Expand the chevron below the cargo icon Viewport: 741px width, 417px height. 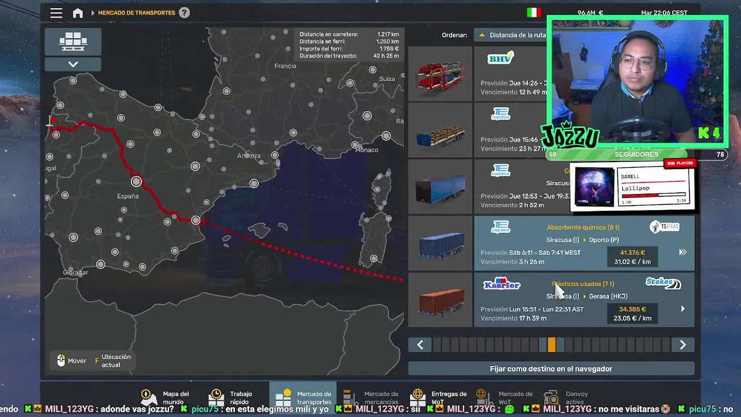pos(73,64)
